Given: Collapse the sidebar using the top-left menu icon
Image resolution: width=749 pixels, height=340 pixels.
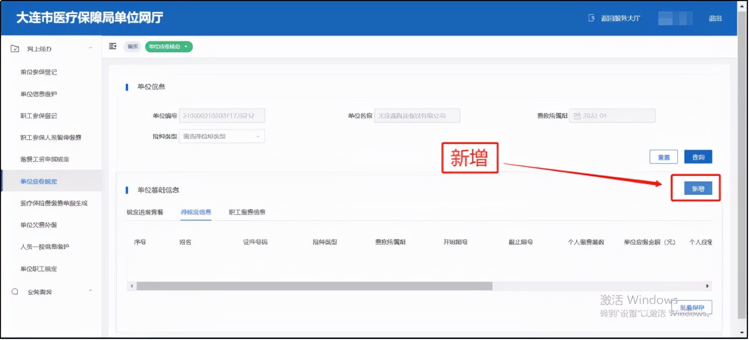Looking at the screenshot, I should pos(112,46).
